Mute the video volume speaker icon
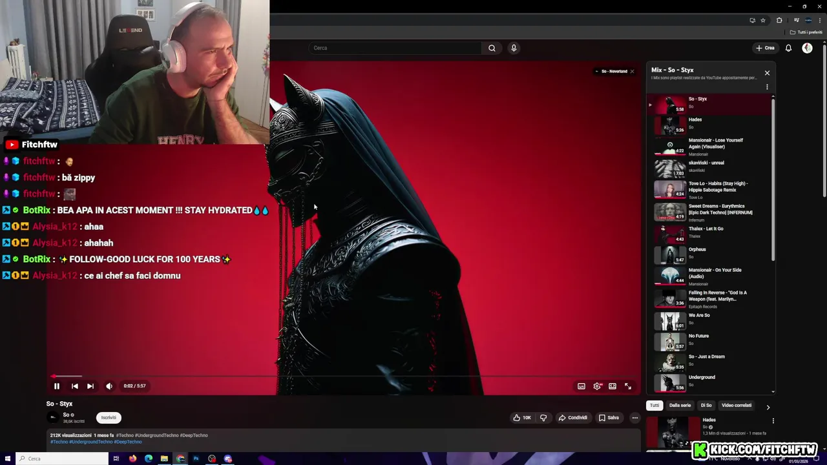827x465 pixels. [x=109, y=386]
